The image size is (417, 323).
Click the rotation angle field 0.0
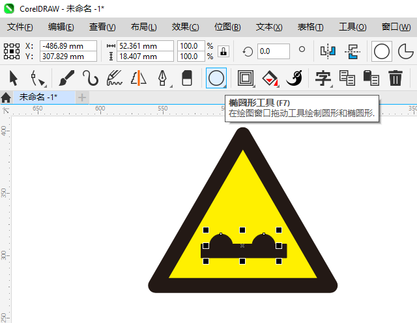[274, 51]
